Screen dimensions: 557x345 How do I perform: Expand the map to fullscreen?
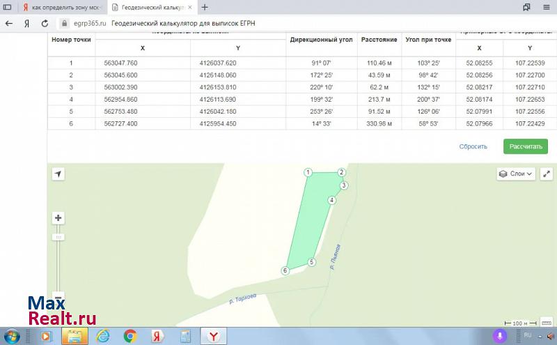click(547, 174)
